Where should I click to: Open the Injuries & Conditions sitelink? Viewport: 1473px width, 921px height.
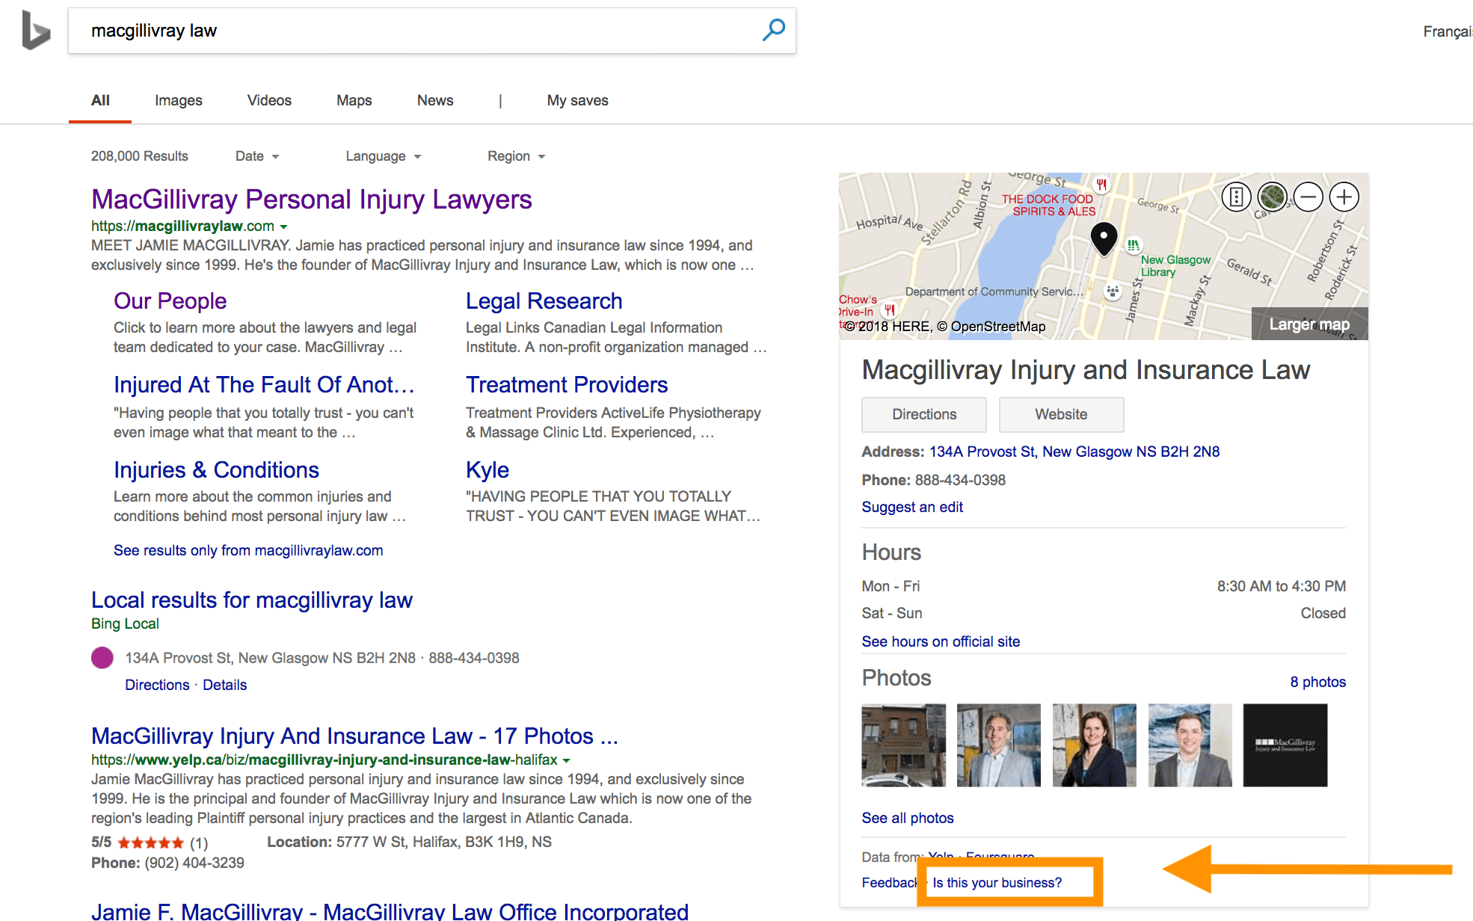(x=216, y=469)
